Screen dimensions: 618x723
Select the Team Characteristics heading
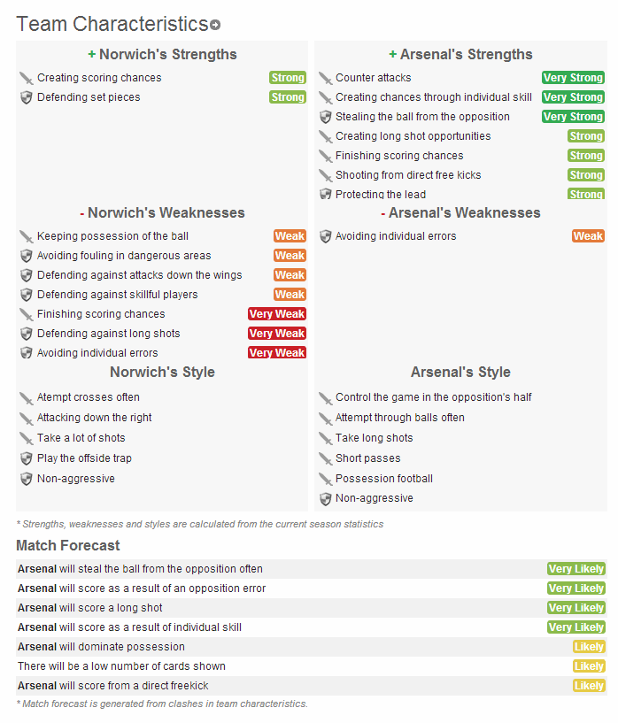click(112, 24)
